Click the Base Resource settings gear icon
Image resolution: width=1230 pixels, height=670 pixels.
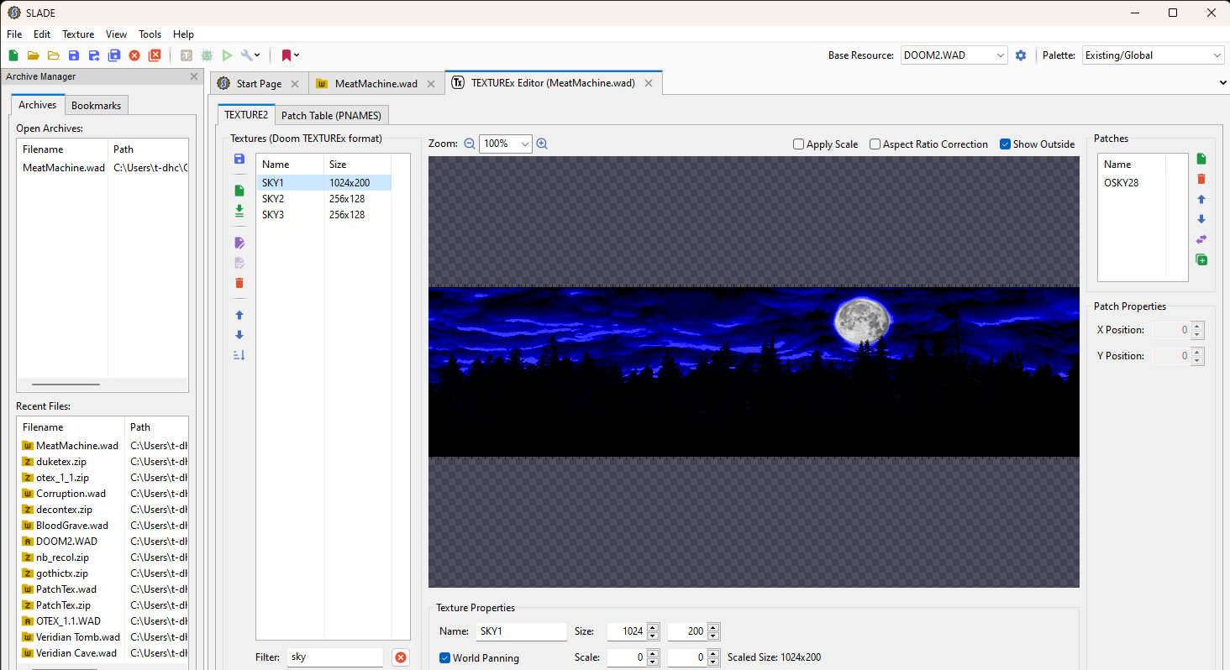pyautogui.click(x=1021, y=55)
